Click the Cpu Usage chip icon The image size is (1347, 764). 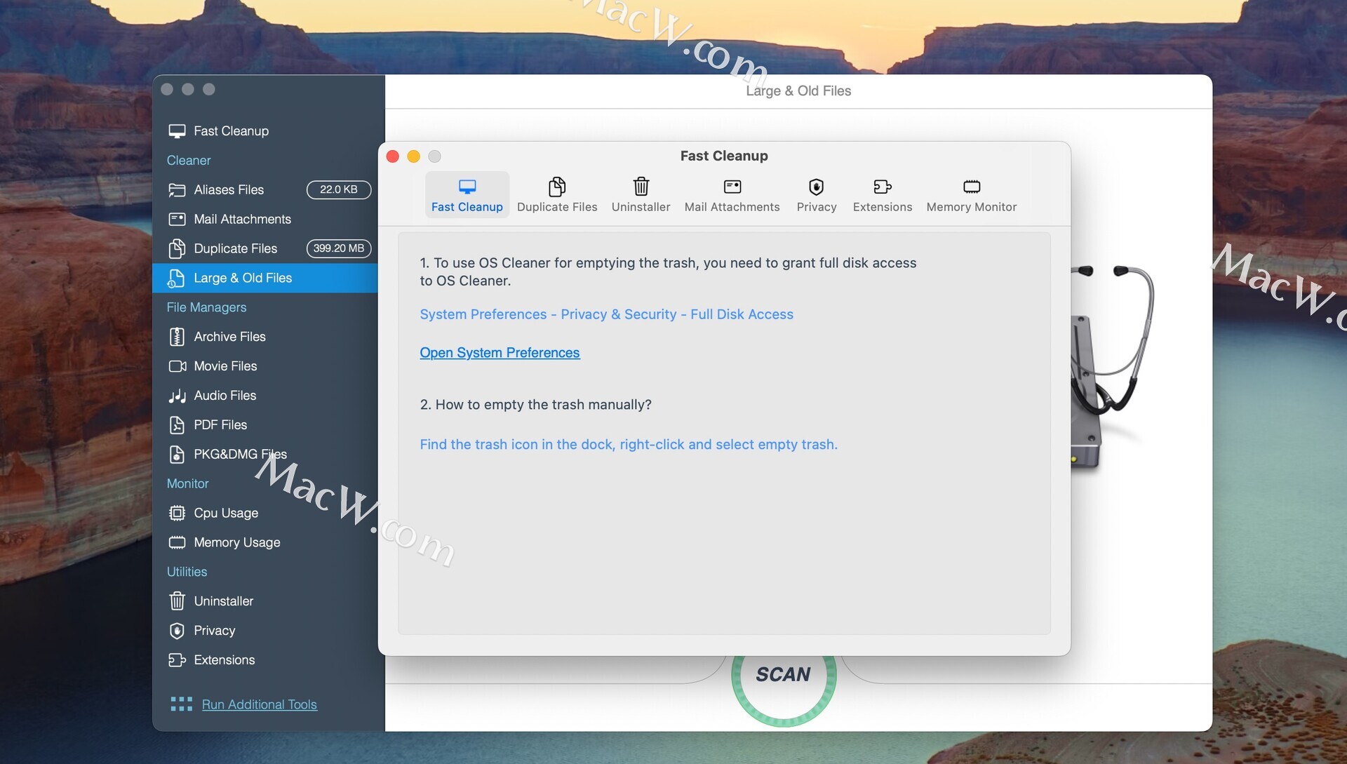pos(177,514)
